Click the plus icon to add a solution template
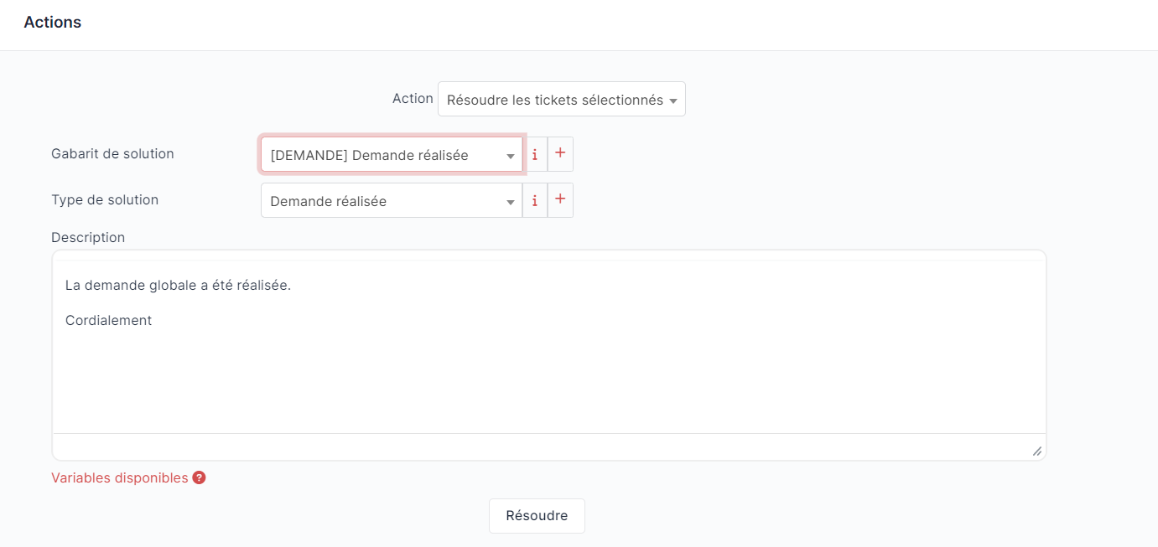The height and width of the screenshot is (547, 1158). tap(560, 154)
